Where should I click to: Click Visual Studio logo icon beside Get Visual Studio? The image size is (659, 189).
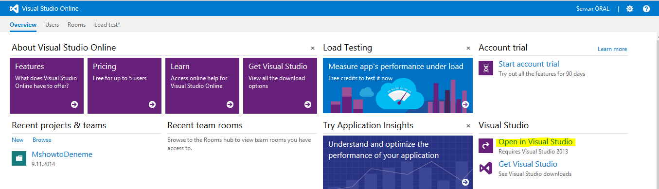coord(486,168)
